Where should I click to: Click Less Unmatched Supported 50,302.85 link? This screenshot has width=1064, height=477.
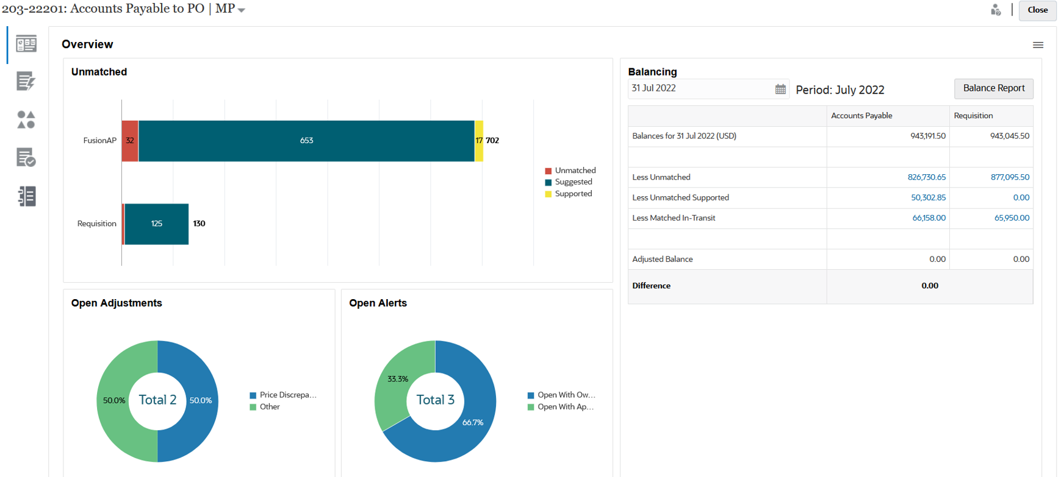[x=928, y=197]
